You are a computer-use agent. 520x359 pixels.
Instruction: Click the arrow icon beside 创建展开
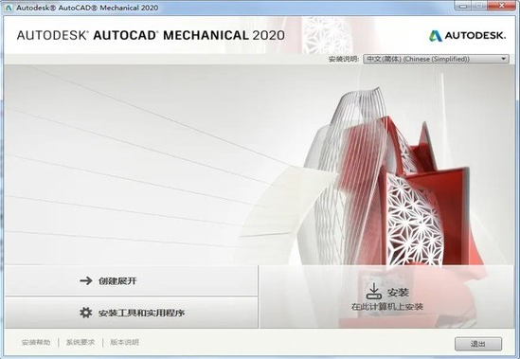pyautogui.click(x=86, y=281)
